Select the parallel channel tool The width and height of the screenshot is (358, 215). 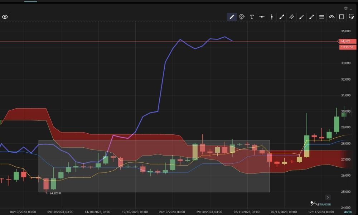pos(292,17)
